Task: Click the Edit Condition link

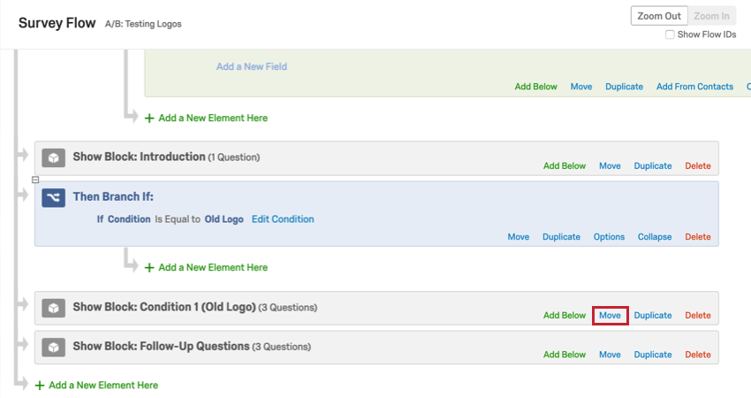Action: (283, 219)
